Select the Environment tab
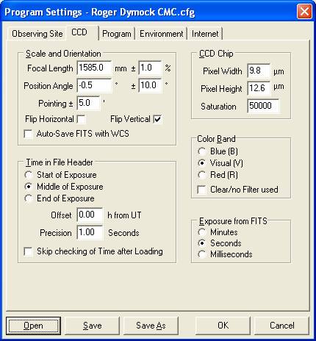Image resolution: width=316 pixels, height=341 pixels. 161,34
